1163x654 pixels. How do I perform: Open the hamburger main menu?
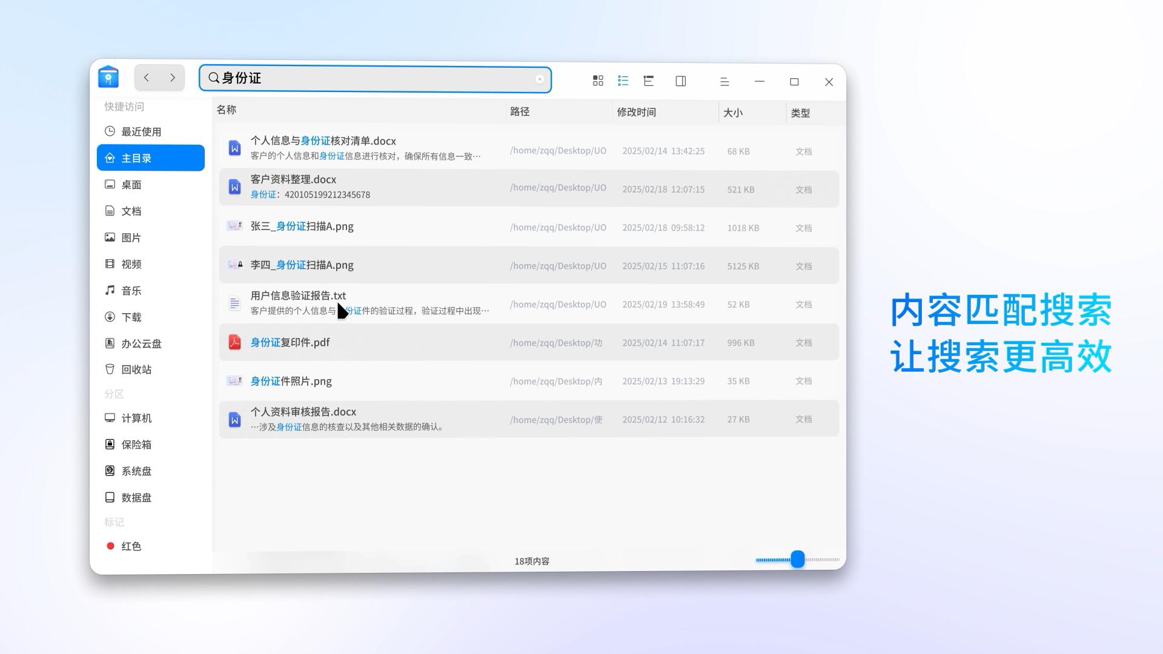click(724, 82)
